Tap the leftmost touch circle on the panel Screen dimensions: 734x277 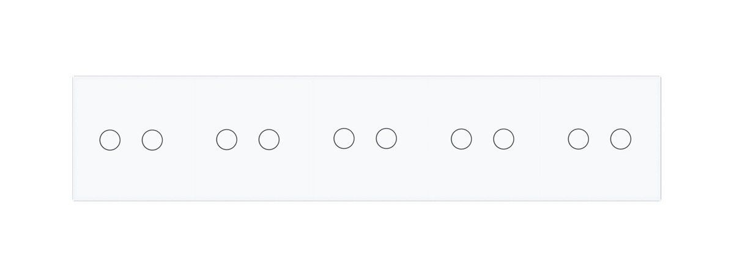pyautogui.click(x=110, y=140)
